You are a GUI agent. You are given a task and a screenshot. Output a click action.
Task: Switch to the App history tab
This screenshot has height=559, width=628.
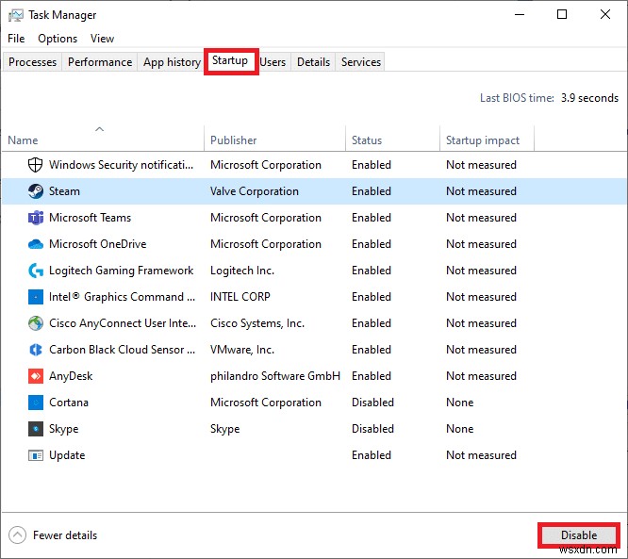172,62
